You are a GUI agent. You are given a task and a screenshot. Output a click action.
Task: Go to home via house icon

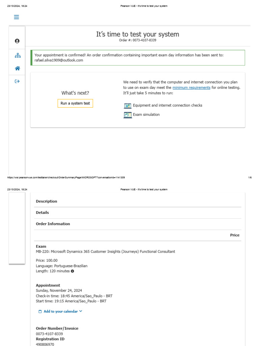17,68
